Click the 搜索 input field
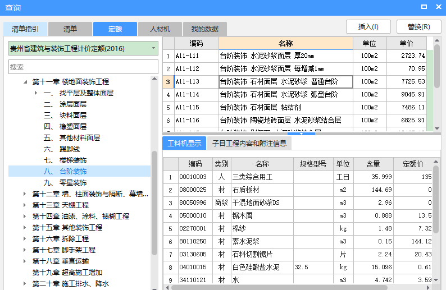This screenshot has width=446, height=290. point(83,67)
